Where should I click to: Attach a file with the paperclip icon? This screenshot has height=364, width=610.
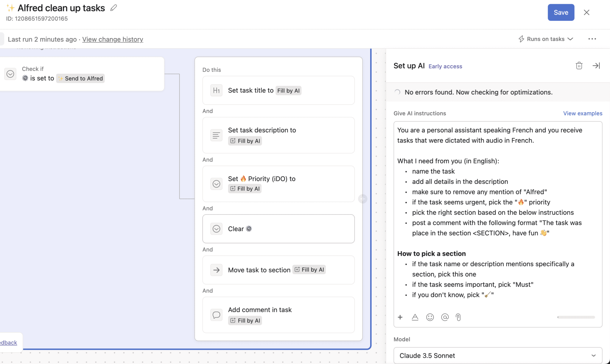[458, 317]
